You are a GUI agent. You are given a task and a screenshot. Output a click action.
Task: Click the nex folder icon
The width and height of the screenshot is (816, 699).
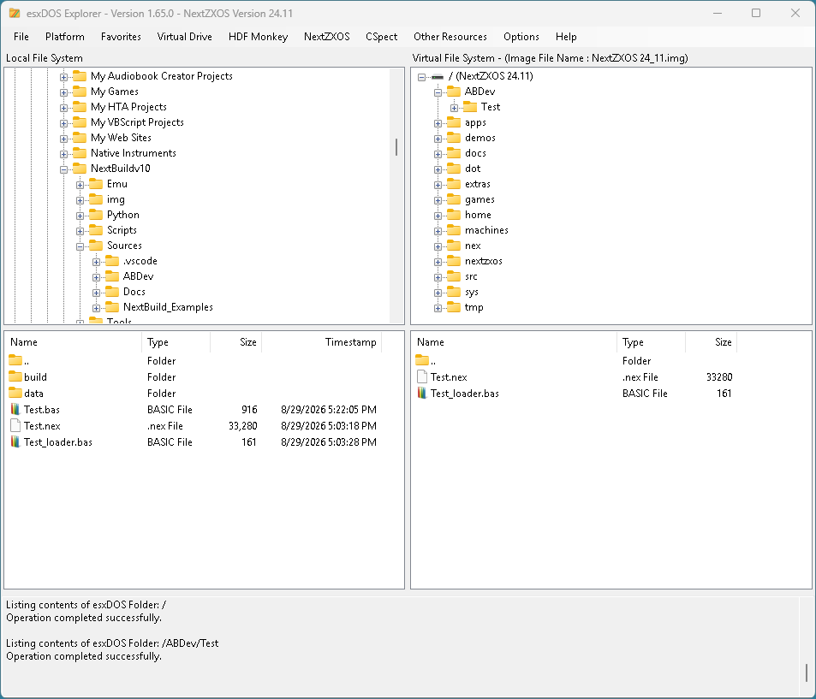pyautogui.click(x=454, y=245)
